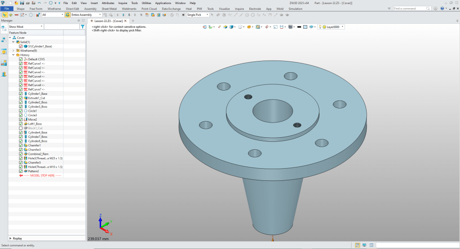Click the Find a command search box

point(409,9)
